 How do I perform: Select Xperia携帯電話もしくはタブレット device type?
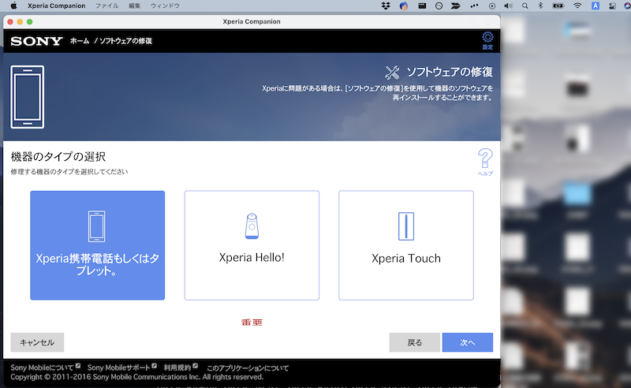coord(98,245)
